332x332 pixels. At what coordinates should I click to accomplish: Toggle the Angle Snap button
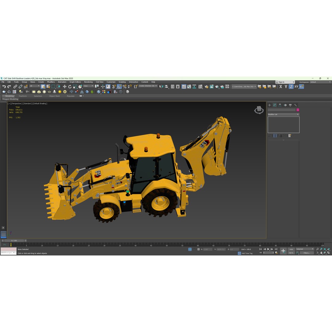[x=119, y=87]
